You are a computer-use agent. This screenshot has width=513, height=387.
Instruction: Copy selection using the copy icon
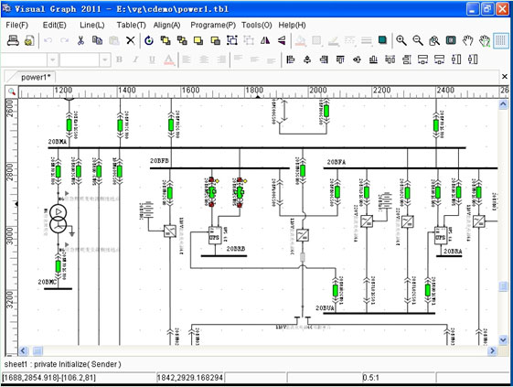click(97, 40)
